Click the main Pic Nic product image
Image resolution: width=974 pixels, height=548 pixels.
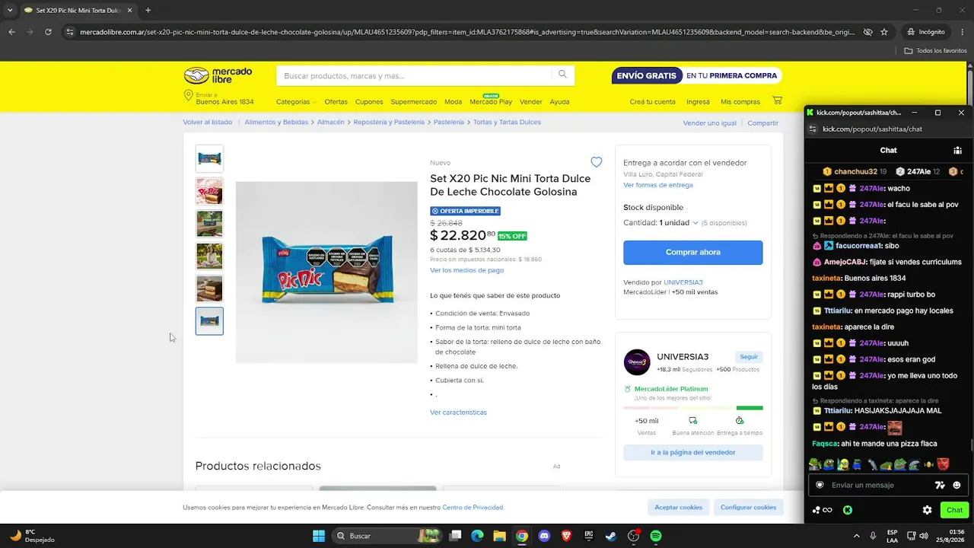(x=326, y=272)
